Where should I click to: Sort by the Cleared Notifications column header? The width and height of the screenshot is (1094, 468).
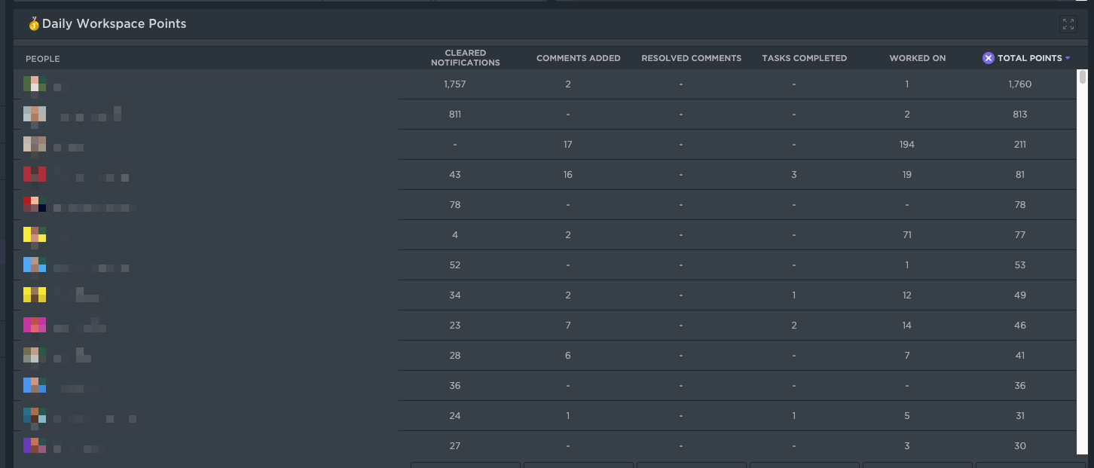coord(466,58)
